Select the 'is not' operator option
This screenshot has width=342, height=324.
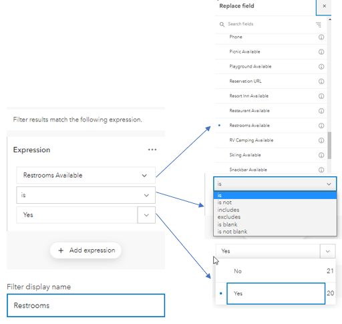(275, 202)
